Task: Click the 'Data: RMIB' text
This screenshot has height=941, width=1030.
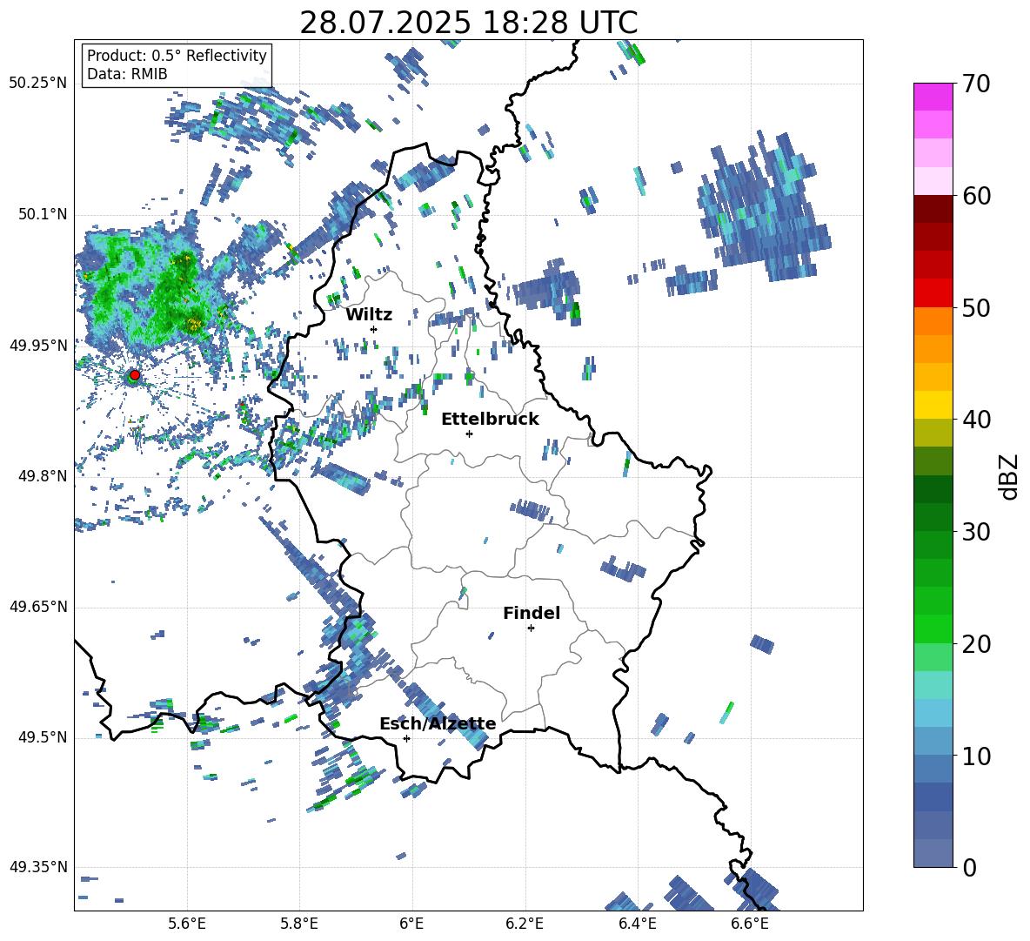Action: [x=127, y=74]
